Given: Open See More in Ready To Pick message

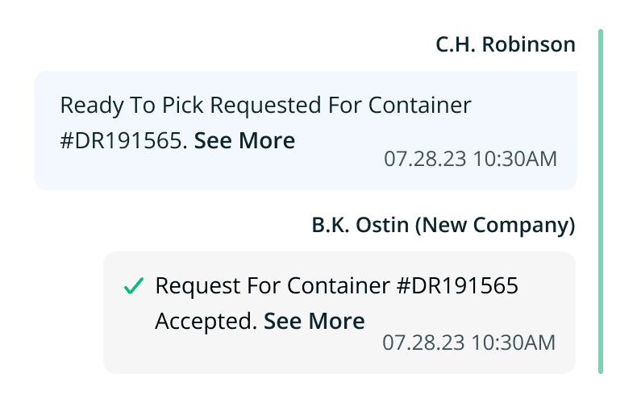Looking at the screenshot, I should coord(244,141).
